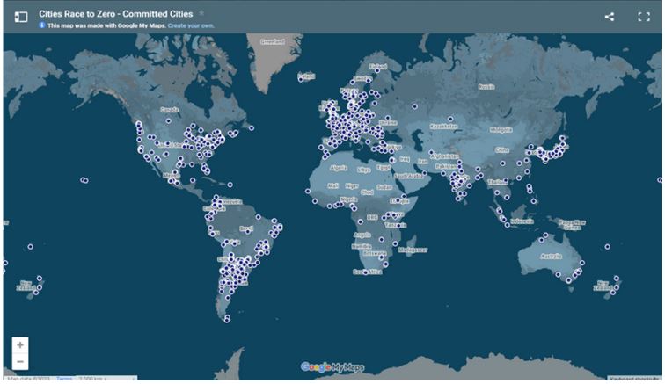
Task: Click the Greenland label on the map
Action: (271, 40)
